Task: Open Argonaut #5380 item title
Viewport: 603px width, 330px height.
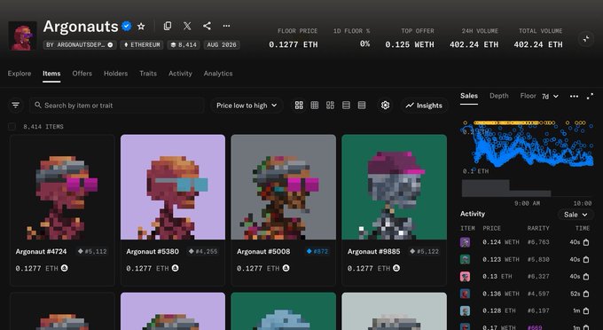Action: pyautogui.click(x=153, y=252)
